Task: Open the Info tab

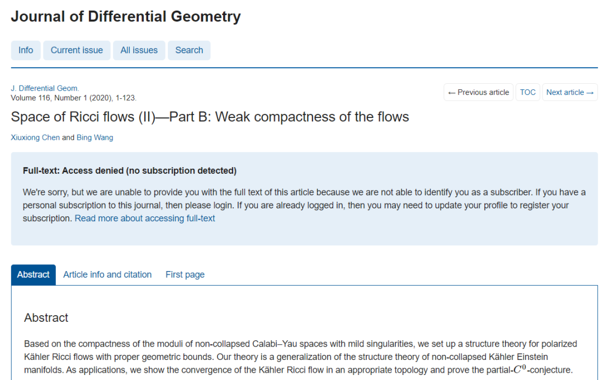Action: pos(26,50)
